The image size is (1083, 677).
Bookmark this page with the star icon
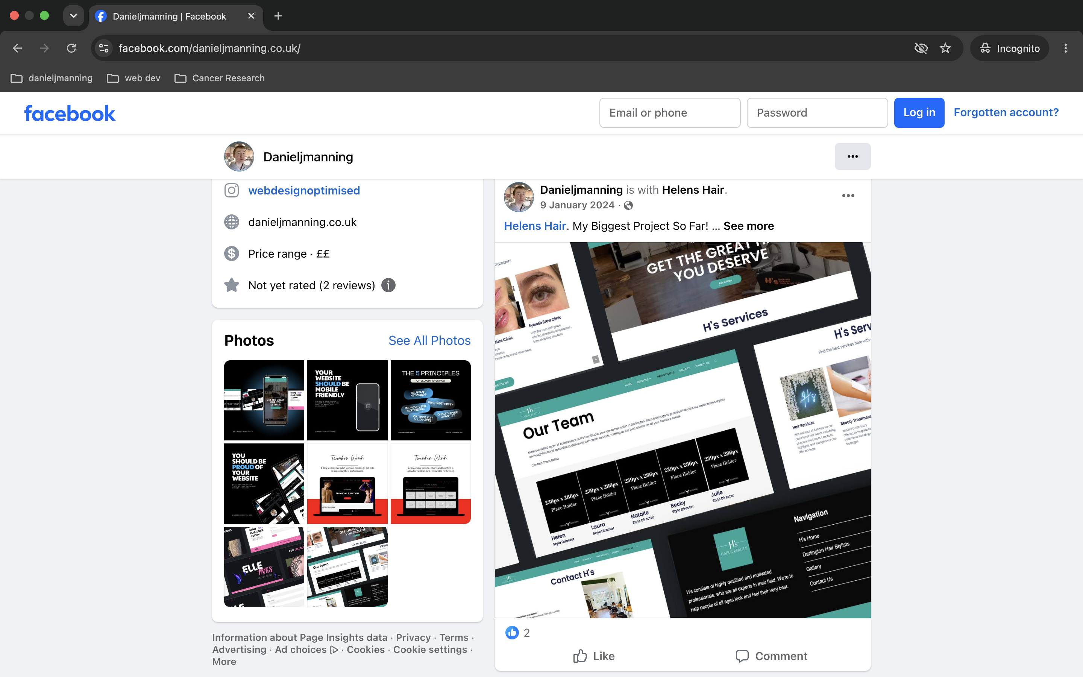pos(945,48)
